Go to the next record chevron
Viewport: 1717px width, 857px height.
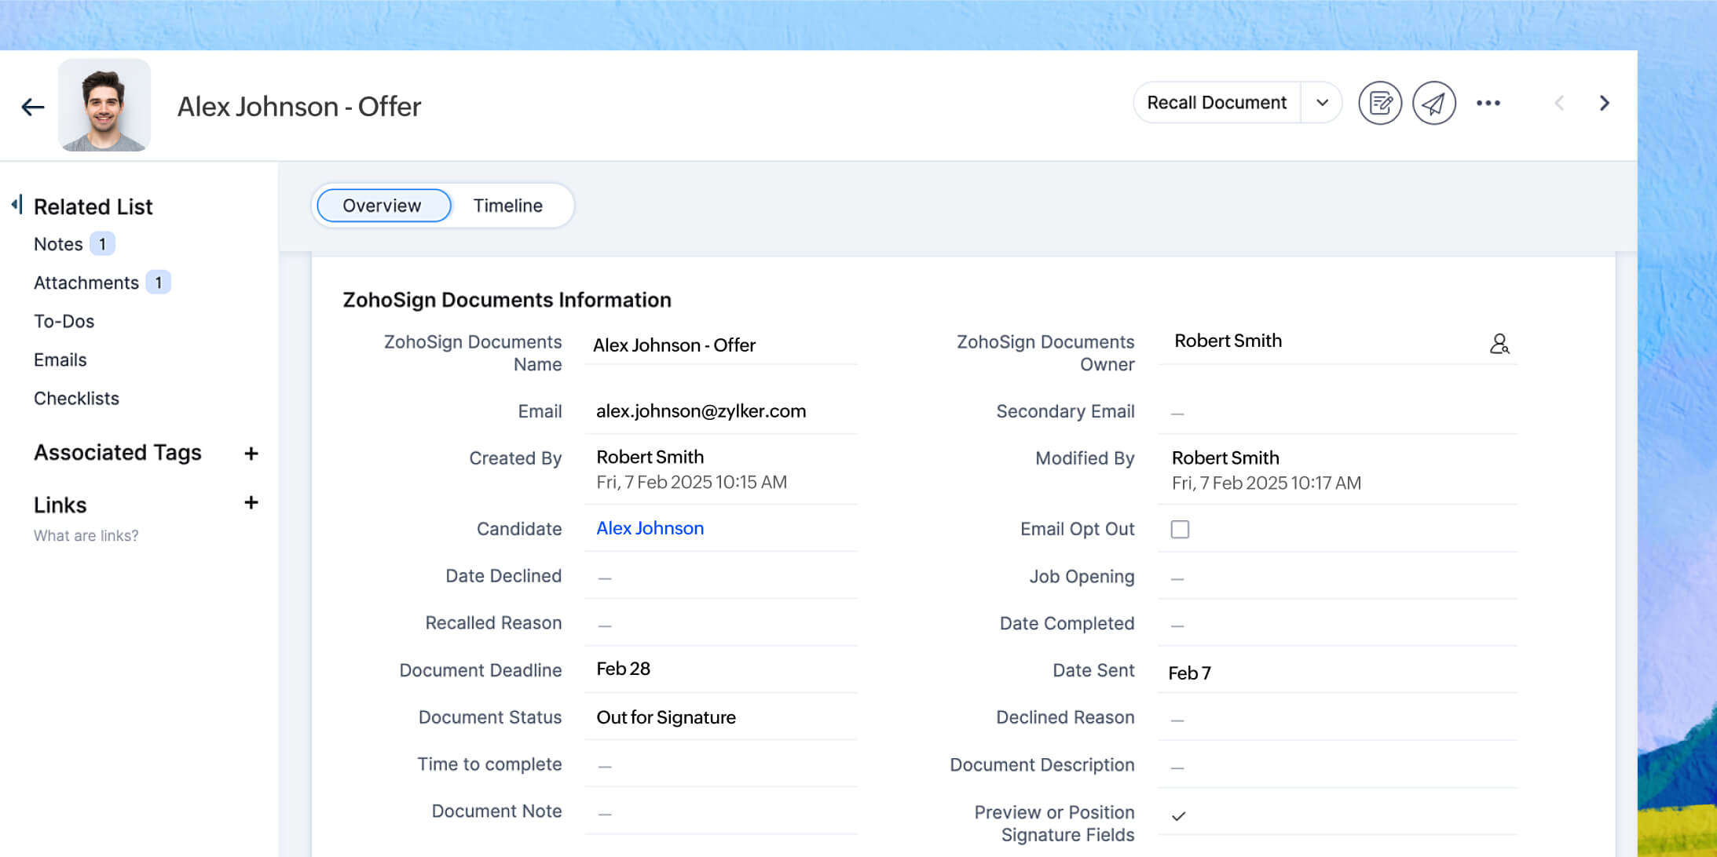[1605, 103]
